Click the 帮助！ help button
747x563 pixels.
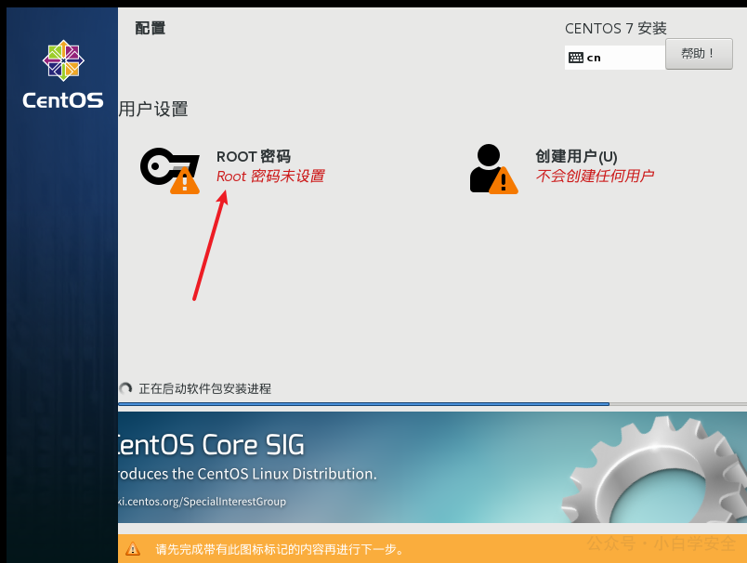click(699, 54)
